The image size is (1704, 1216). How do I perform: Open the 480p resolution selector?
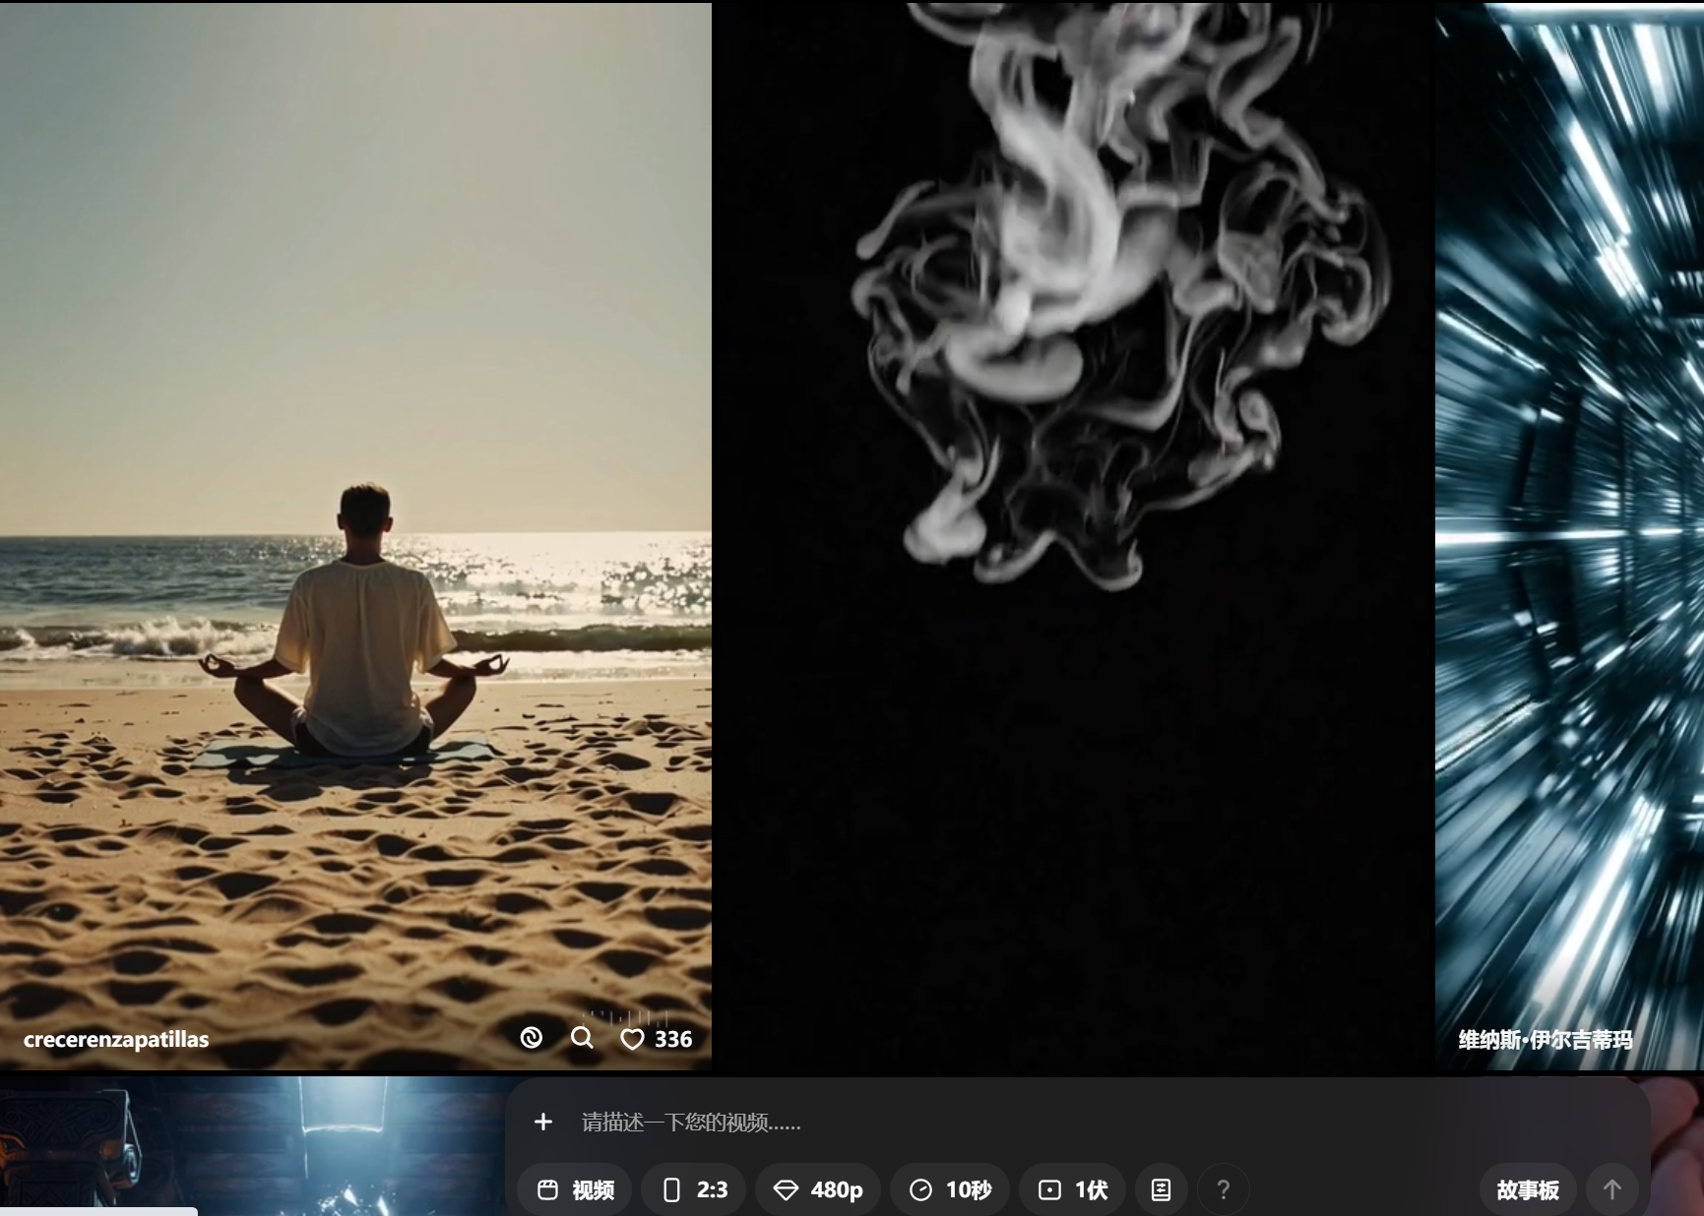click(x=818, y=1190)
